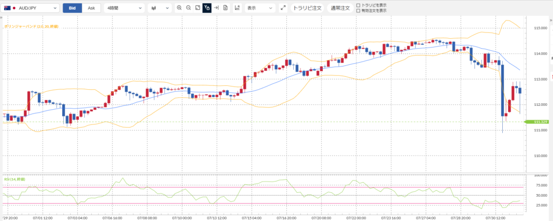The width and height of the screenshot is (553, 221).
Task: Enable the トラリピを表示 checkbox
Action: click(359, 5)
